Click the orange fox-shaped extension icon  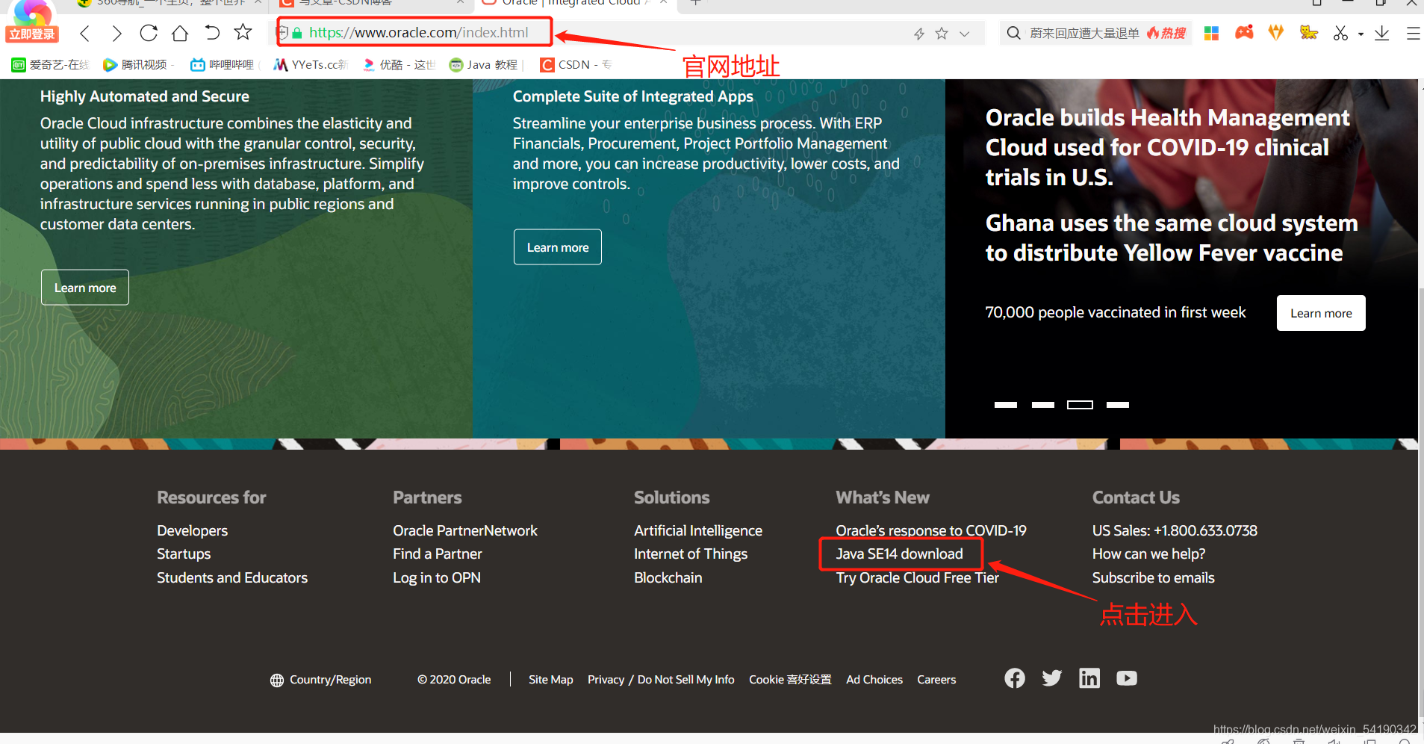tap(1276, 32)
